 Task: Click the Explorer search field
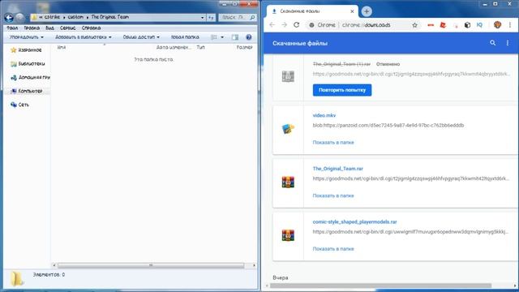pos(238,17)
